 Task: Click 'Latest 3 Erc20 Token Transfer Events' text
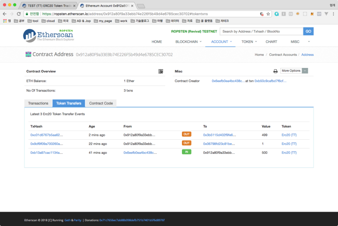click(x=57, y=114)
